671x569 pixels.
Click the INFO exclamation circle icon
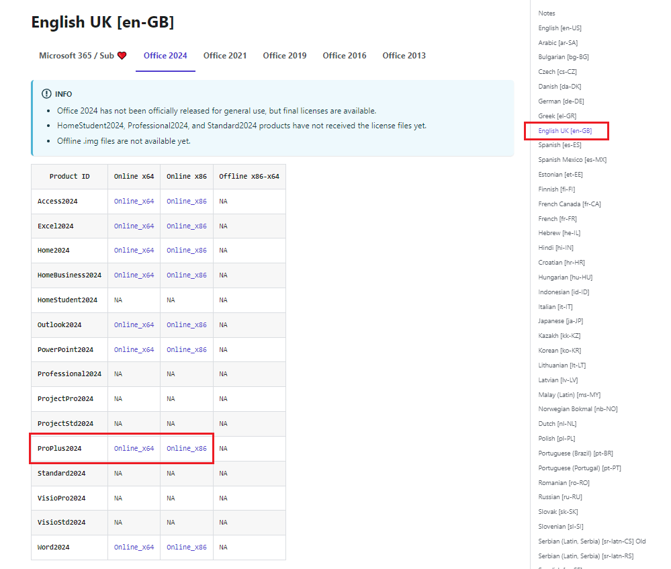point(46,94)
